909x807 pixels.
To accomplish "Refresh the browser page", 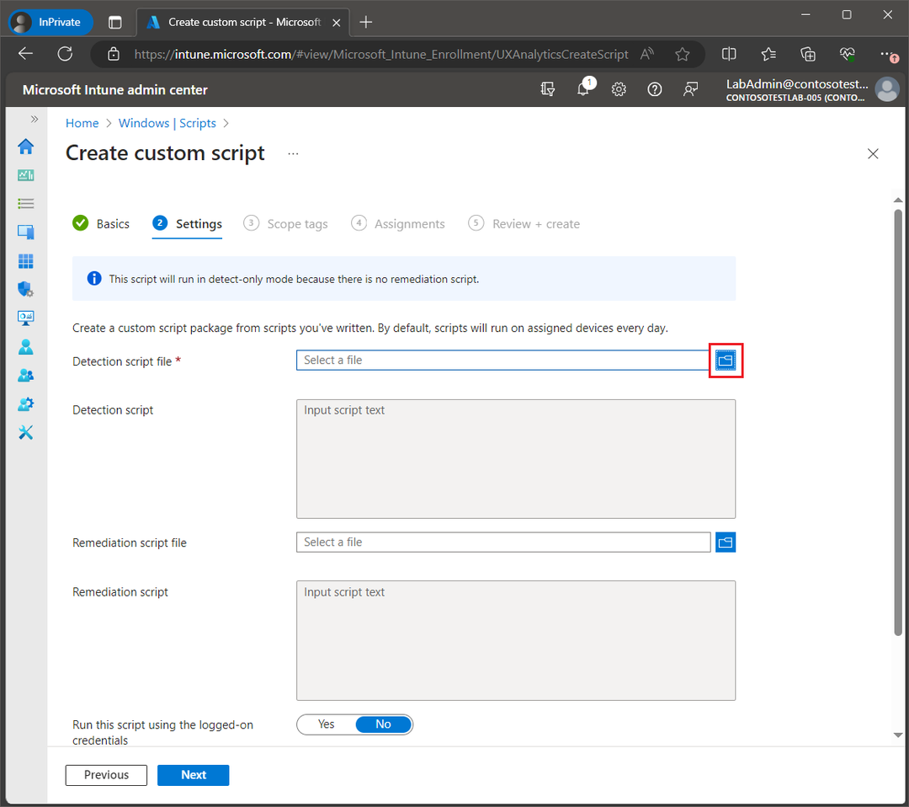I will click(65, 54).
